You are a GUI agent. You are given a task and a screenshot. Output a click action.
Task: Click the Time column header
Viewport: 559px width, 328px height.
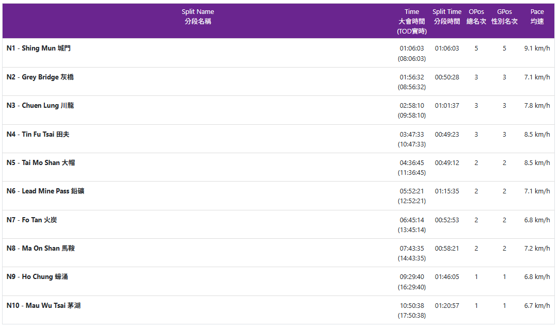point(412,21)
